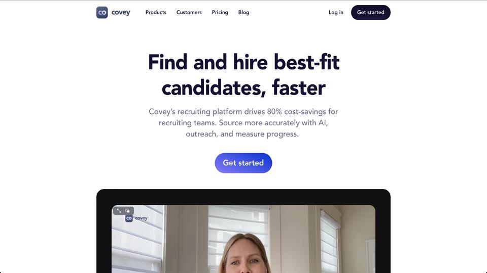Click the 'candidates, faster' headline line

[243, 87]
